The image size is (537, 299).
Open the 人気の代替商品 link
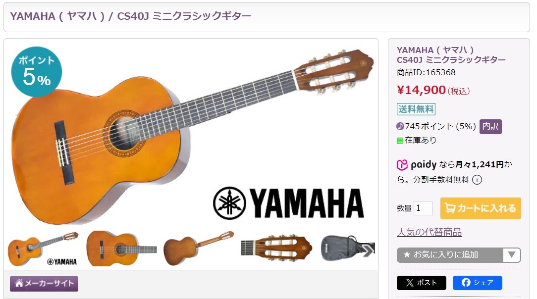click(x=429, y=232)
